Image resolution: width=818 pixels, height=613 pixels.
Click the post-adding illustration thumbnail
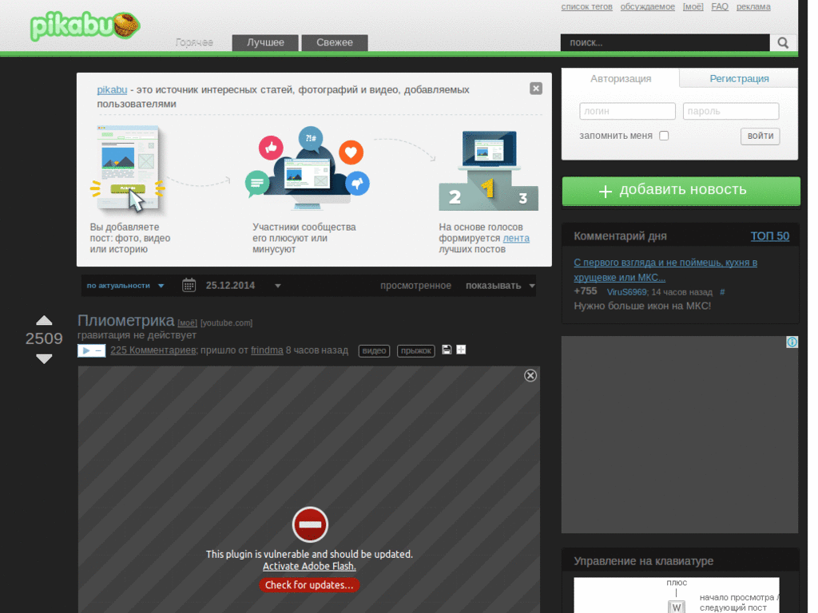(x=129, y=168)
